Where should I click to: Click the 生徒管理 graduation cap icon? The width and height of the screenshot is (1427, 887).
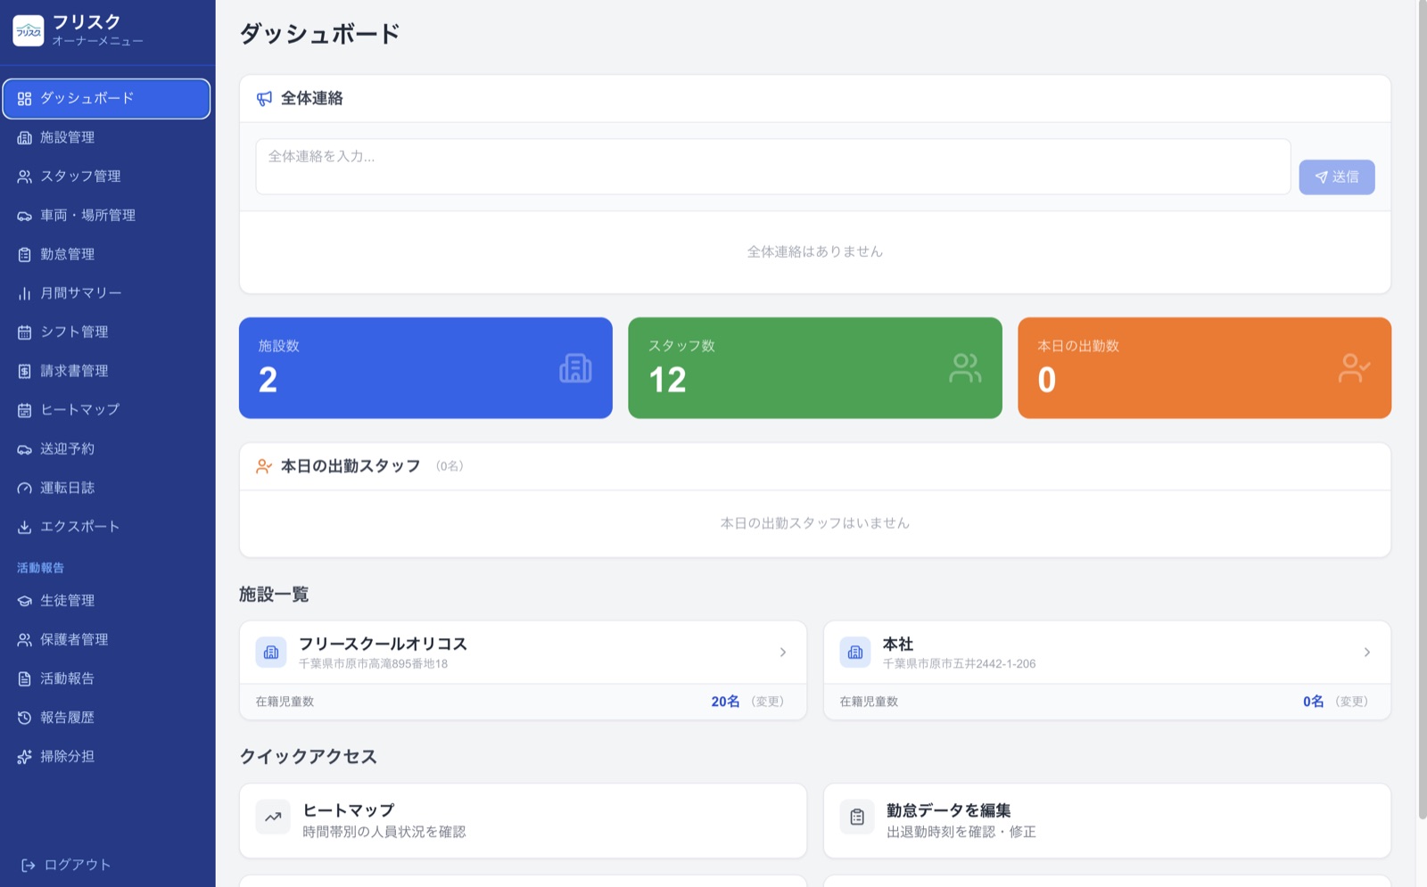pos(24,601)
